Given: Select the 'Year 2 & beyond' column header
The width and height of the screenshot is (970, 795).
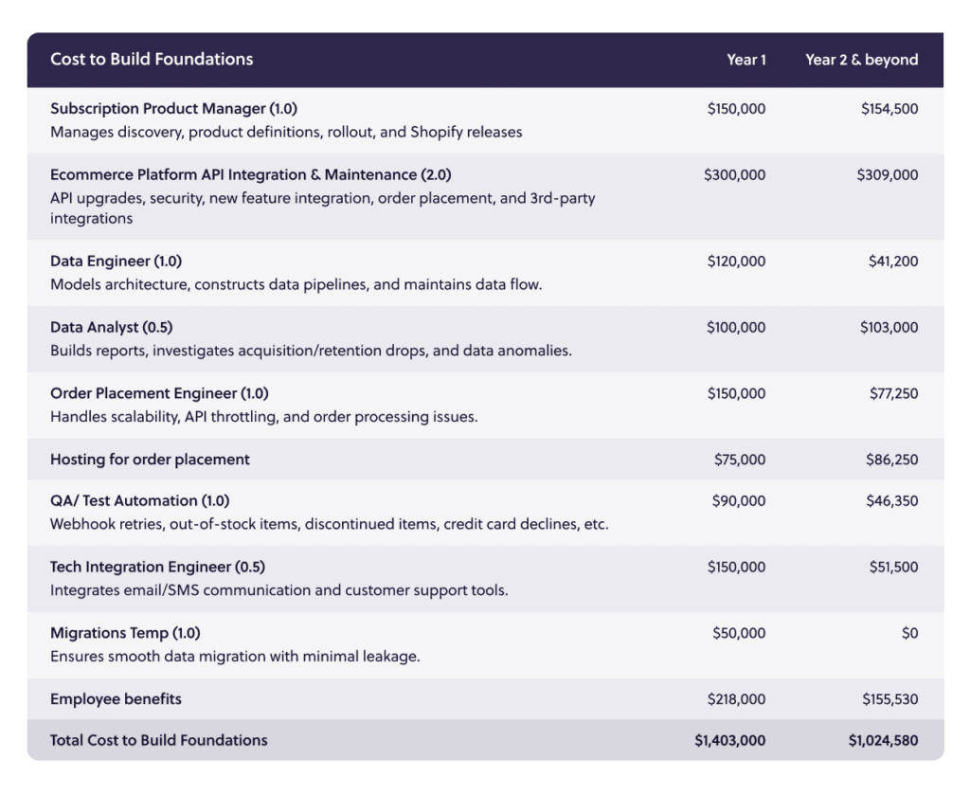Looking at the screenshot, I should 861,60.
